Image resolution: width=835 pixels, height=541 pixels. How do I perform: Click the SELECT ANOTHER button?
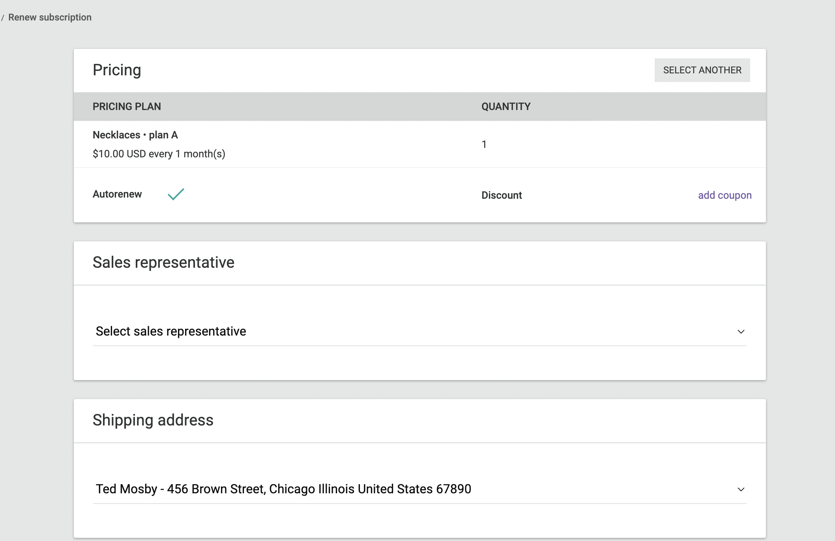[702, 70]
